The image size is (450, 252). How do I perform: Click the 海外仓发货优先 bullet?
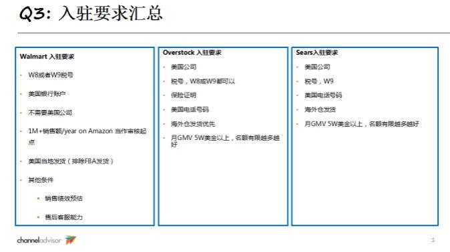(x=193, y=124)
